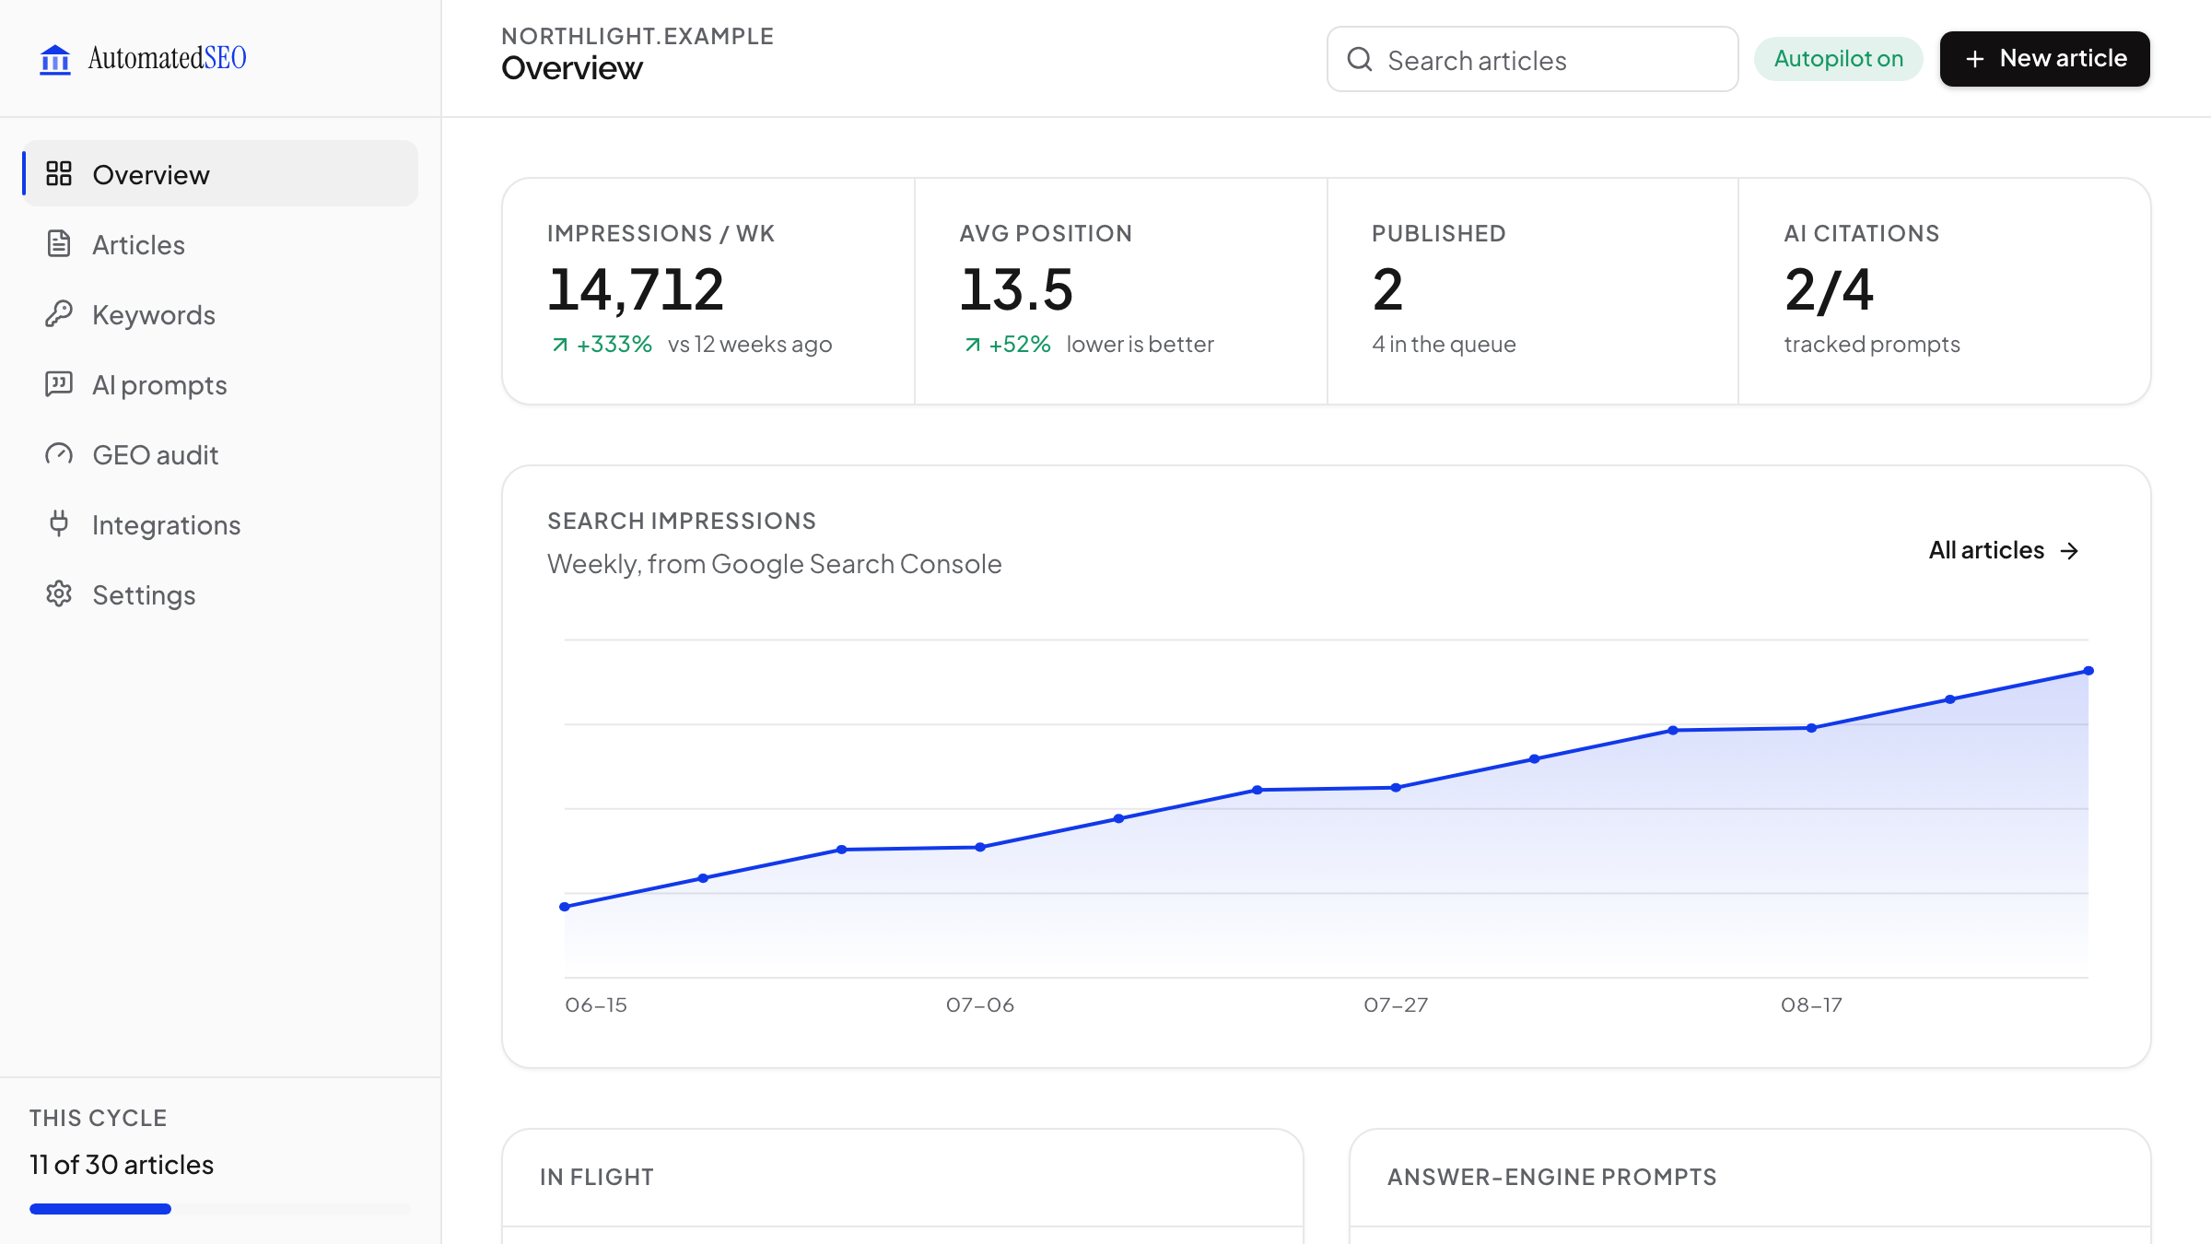Screen dimensions: 2211x1244
Task: Click the Keywords key icon
Action: 59,313
